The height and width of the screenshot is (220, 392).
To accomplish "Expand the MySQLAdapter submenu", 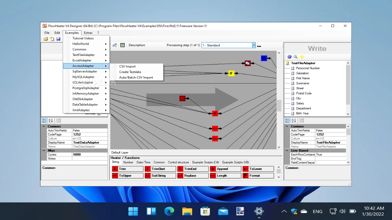I will click(86, 77).
